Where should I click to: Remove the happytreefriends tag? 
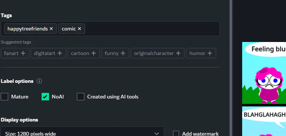[51, 29]
